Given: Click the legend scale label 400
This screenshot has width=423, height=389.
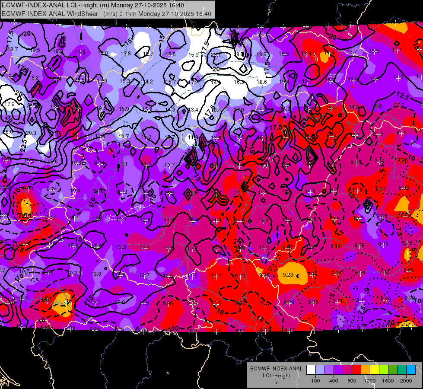Looking at the screenshot, I should (x=334, y=381).
